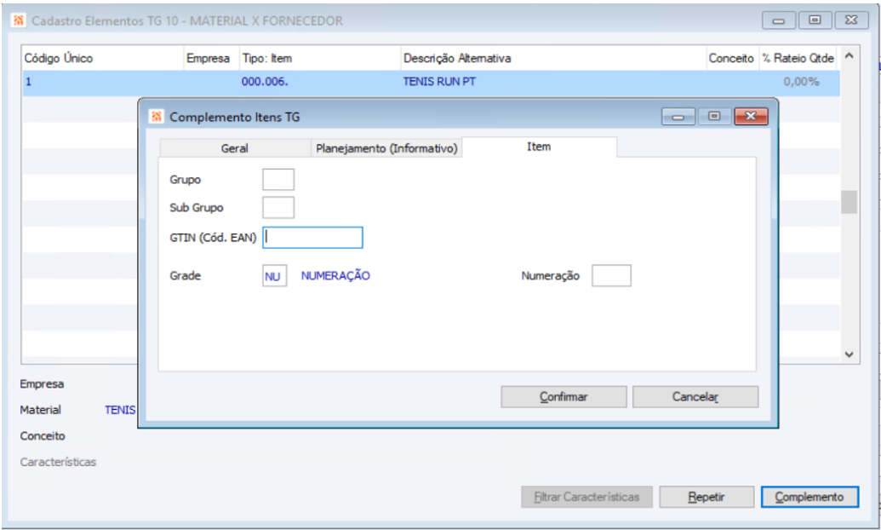Minimize the Cadastro Elementos TG 10 window
881x530 pixels.
[x=778, y=20]
